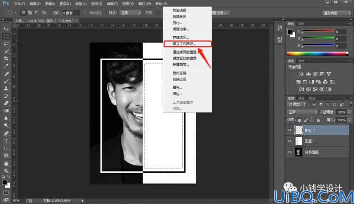
Task: Select the Hand tool
Action: pyautogui.click(x=6, y=163)
